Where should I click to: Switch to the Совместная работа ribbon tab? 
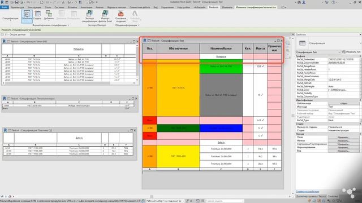click(140, 7)
